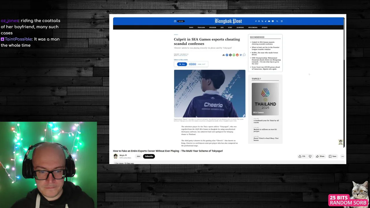Open recommended ONE Championship Mohammad Siasarani link

[x=266, y=61]
